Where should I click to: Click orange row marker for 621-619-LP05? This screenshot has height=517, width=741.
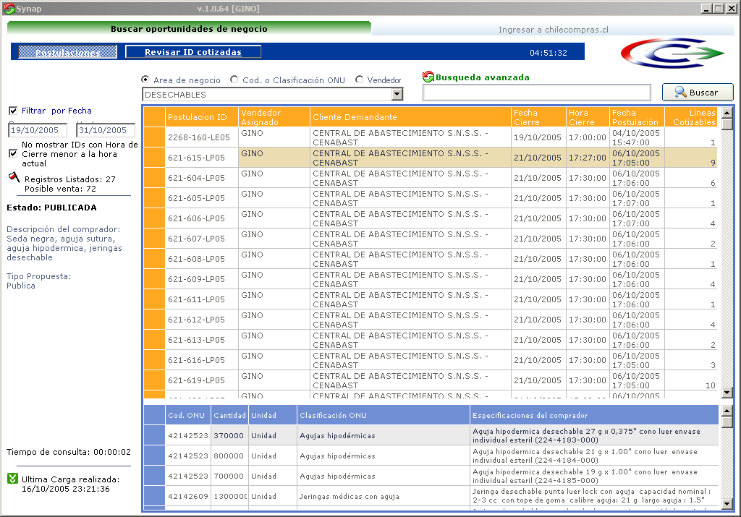[154, 380]
